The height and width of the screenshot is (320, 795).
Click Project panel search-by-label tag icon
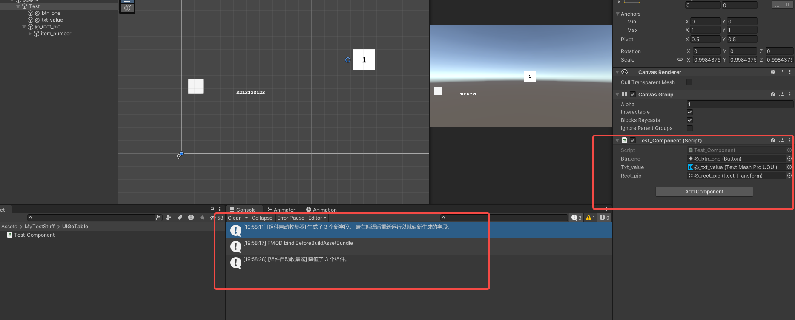coord(180,218)
